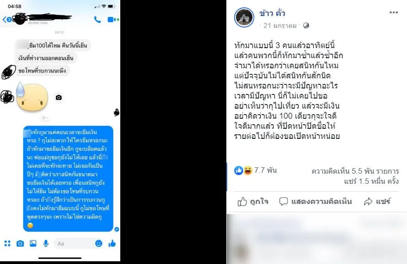Open ความคิดเห็น 5.5 พัน รายการ comments
The width and height of the screenshot is (407, 264).
(x=355, y=171)
